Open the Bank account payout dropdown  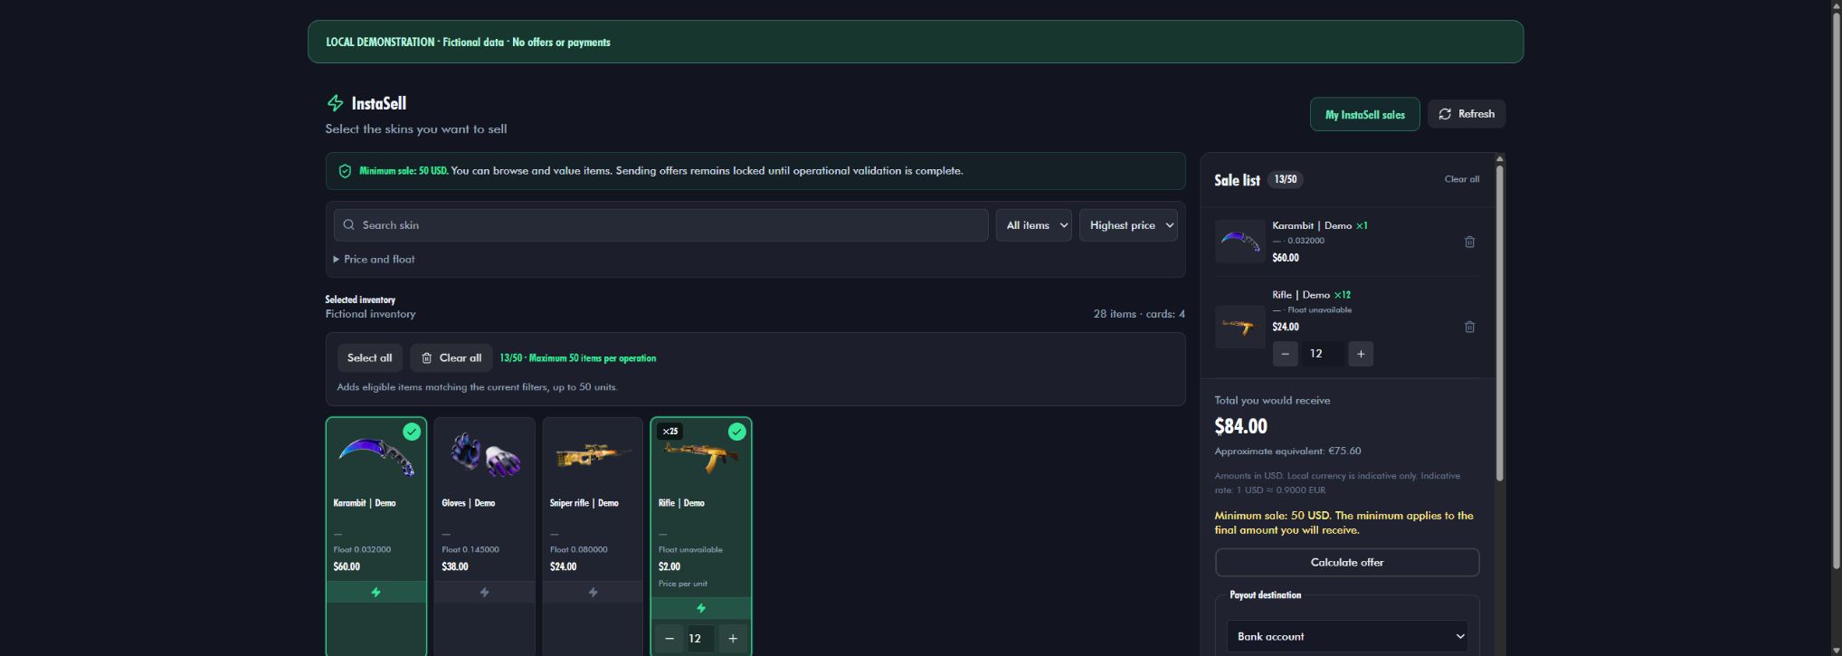pos(1347,637)
